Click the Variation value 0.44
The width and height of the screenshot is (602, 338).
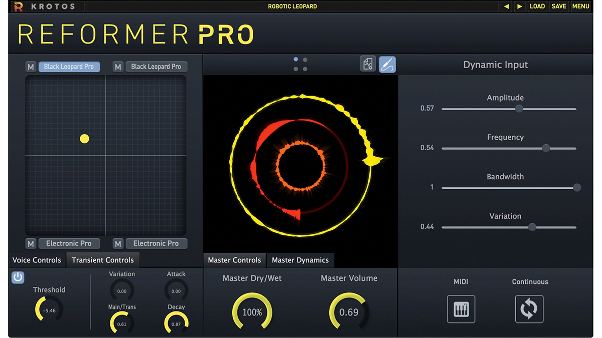coord(427,227)
